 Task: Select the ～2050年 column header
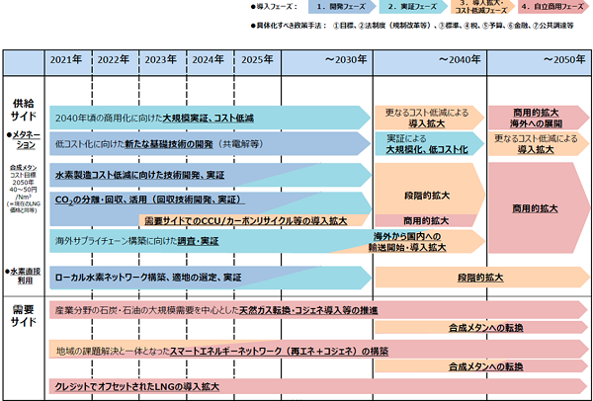(x=543, y=60)
